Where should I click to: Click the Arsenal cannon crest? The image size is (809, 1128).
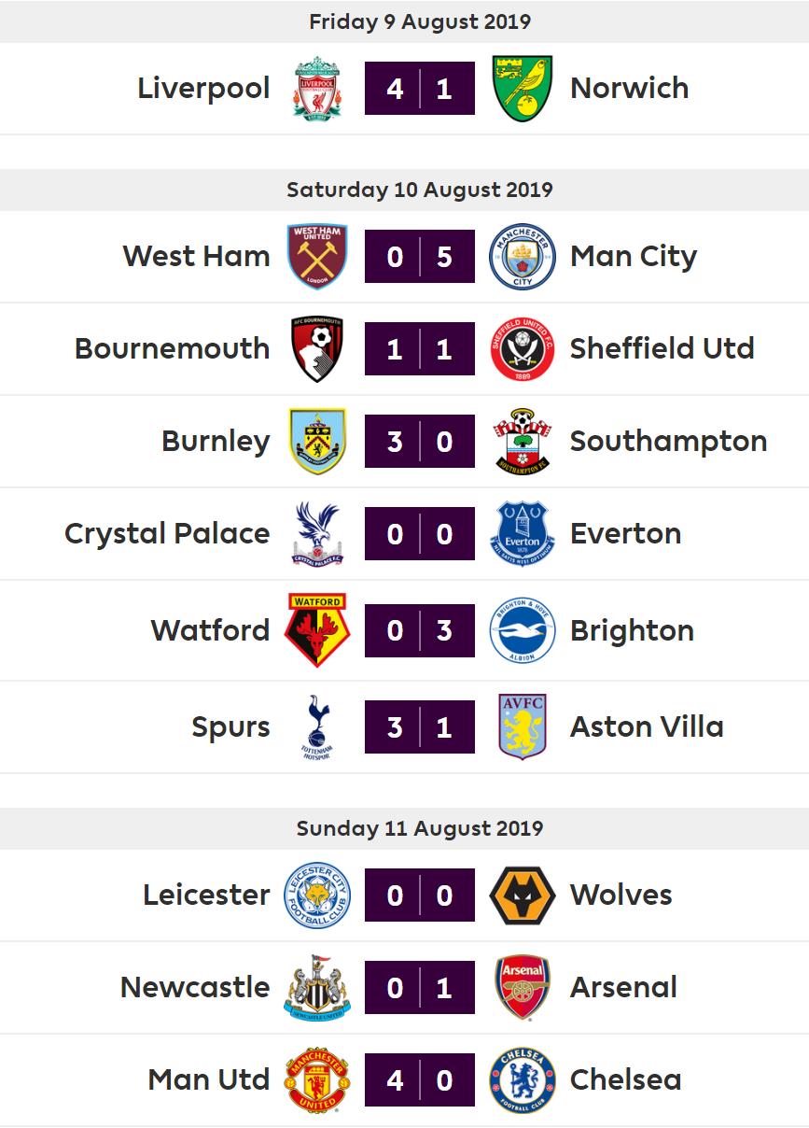[523, 987]
